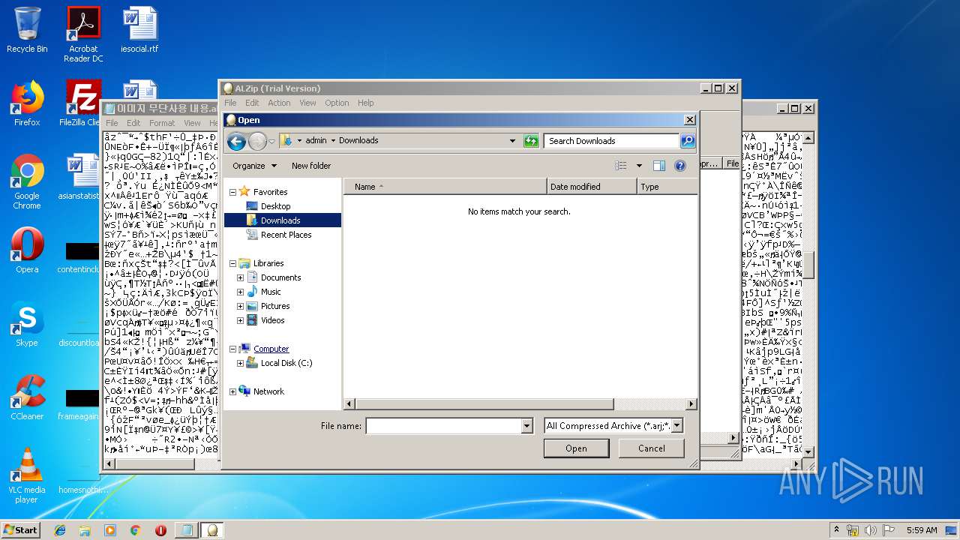Open Windows Explorer taskbar icon
960x540 pixels.
[x=85, y=530]
